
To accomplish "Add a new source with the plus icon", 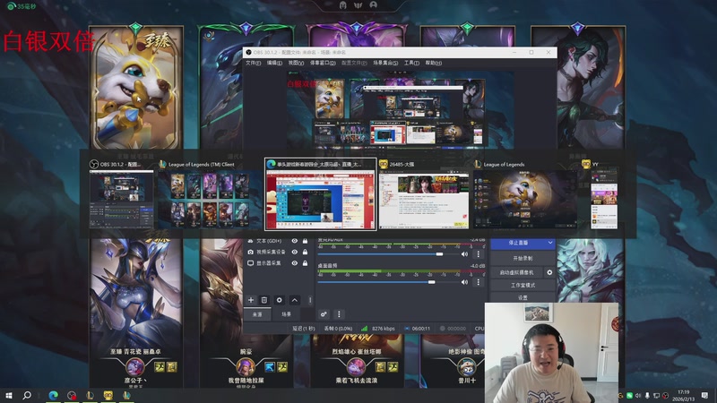I will pos(251,300).
